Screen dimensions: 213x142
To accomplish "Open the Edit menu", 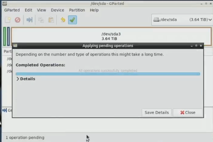I will coord(28,10).
